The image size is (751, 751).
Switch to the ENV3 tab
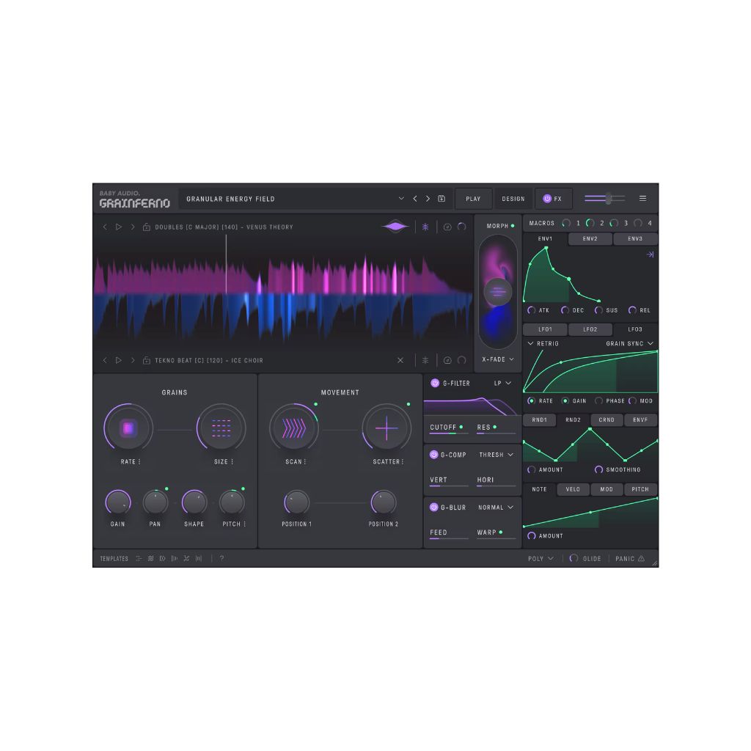pyautogui.click(x=635, y=238)
